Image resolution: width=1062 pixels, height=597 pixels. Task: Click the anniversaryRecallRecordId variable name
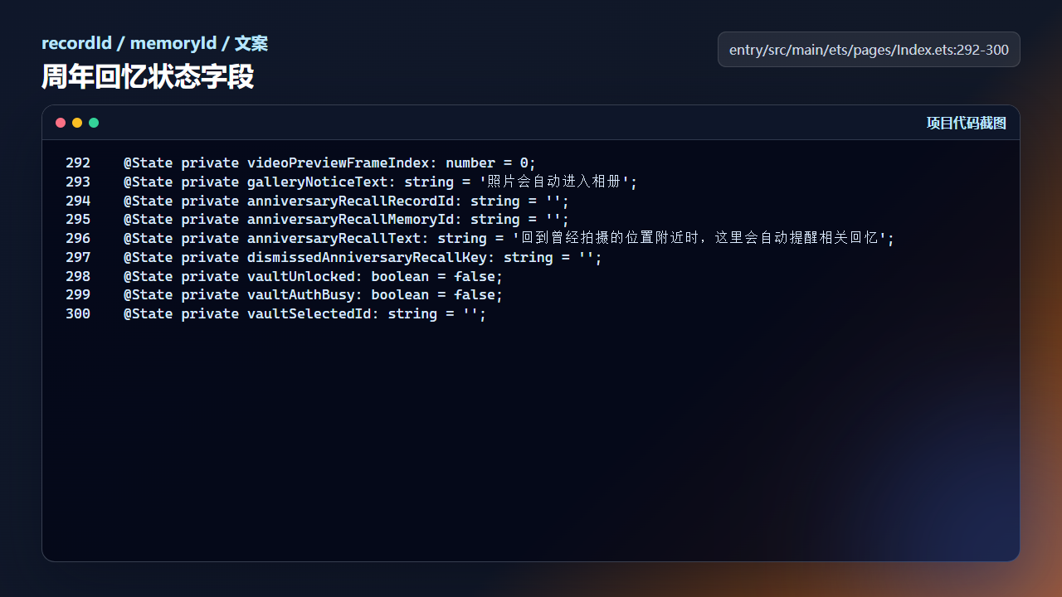pos(350,201)
